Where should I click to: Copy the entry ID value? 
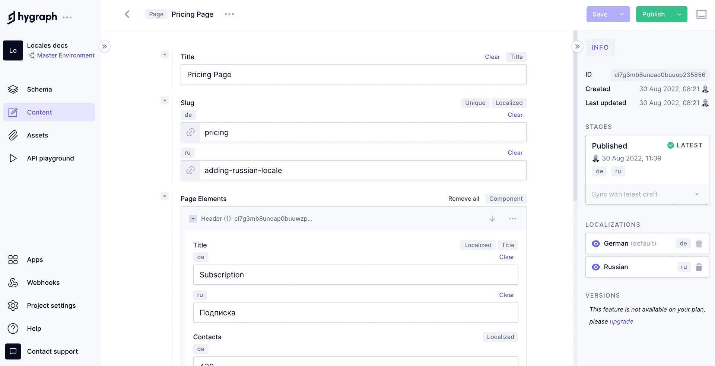pyautogui.click(x=660, y=75)
